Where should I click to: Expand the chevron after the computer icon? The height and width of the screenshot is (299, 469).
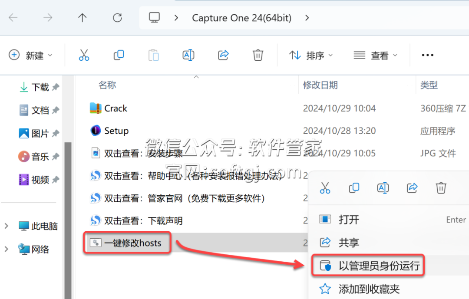point(176,18)
